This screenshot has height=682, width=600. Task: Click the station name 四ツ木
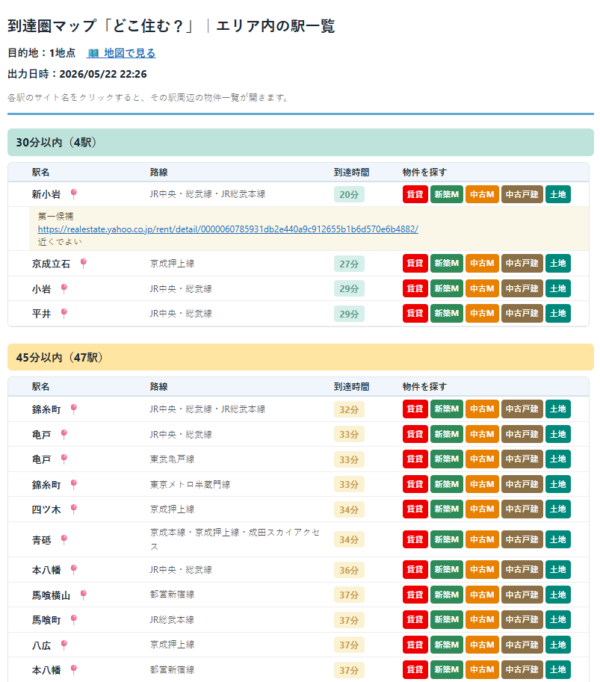tap(46, 509)
